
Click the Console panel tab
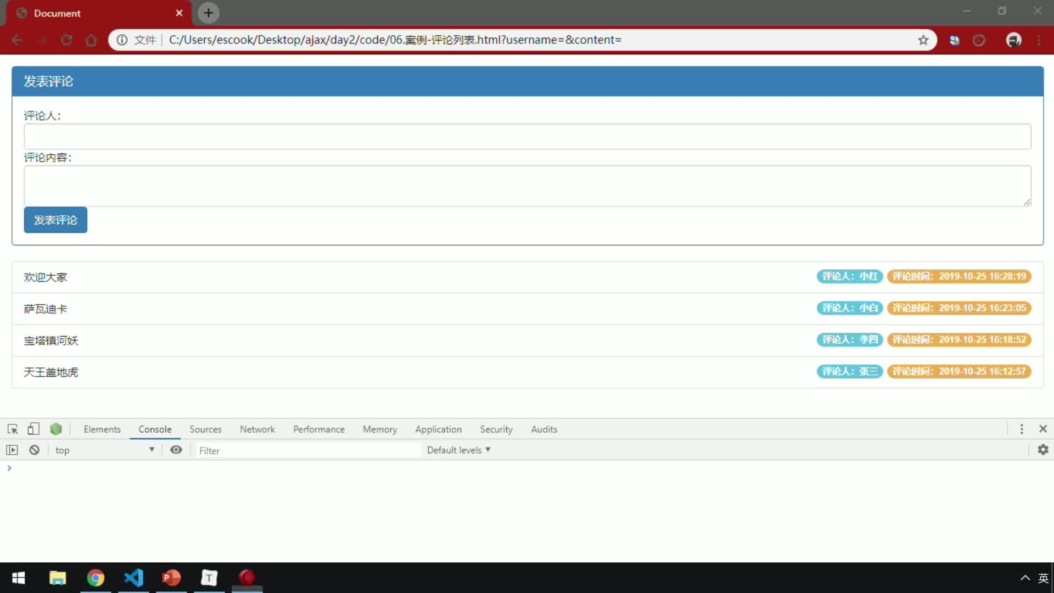coord(155,429)
